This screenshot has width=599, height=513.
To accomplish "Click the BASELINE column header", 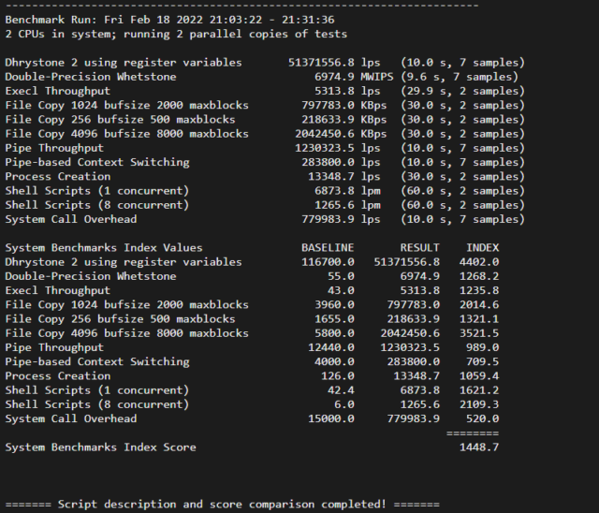I will click(x=328, y=248).
